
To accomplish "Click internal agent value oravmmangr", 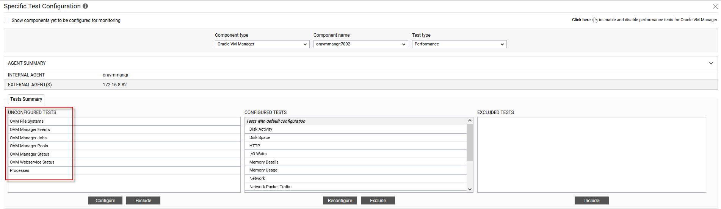I will (116, 75).
